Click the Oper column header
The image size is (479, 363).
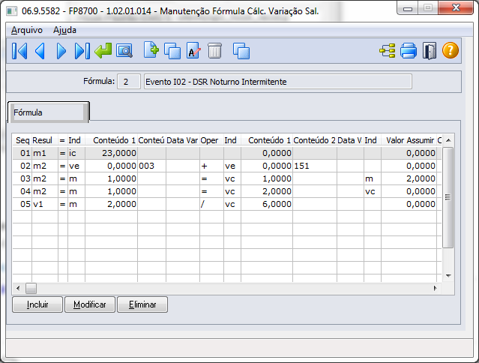point(212,140)
